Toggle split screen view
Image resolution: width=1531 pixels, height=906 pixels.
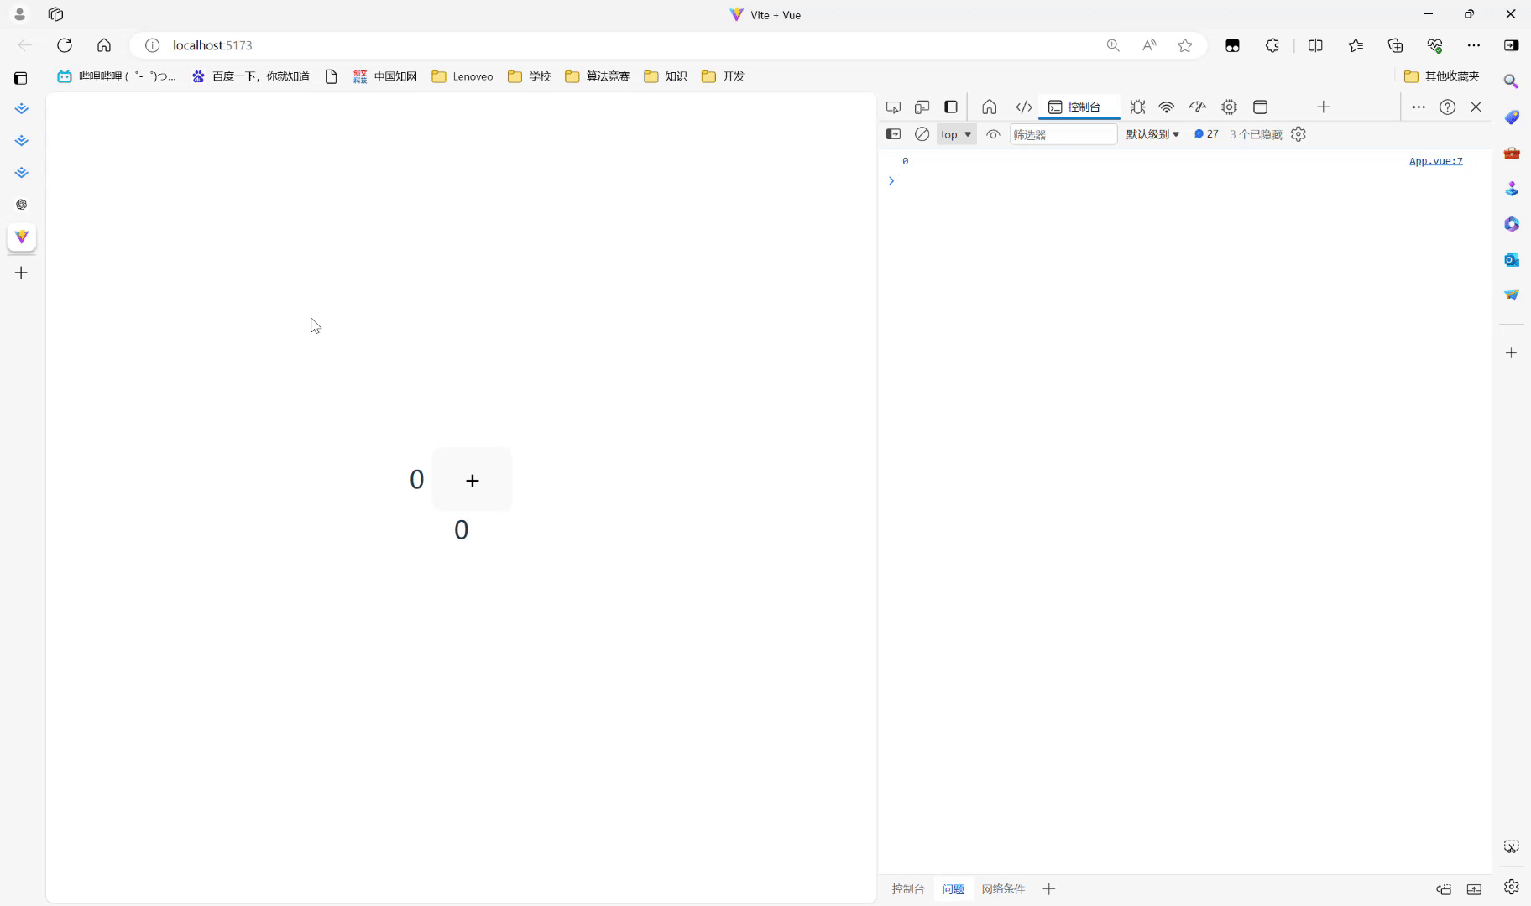(1315, 45)
